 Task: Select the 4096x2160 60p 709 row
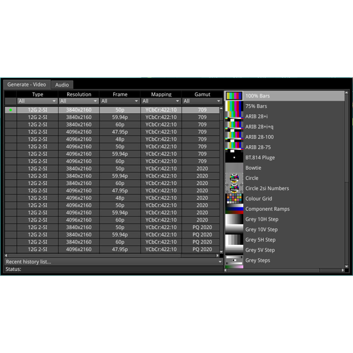[112, 161]
